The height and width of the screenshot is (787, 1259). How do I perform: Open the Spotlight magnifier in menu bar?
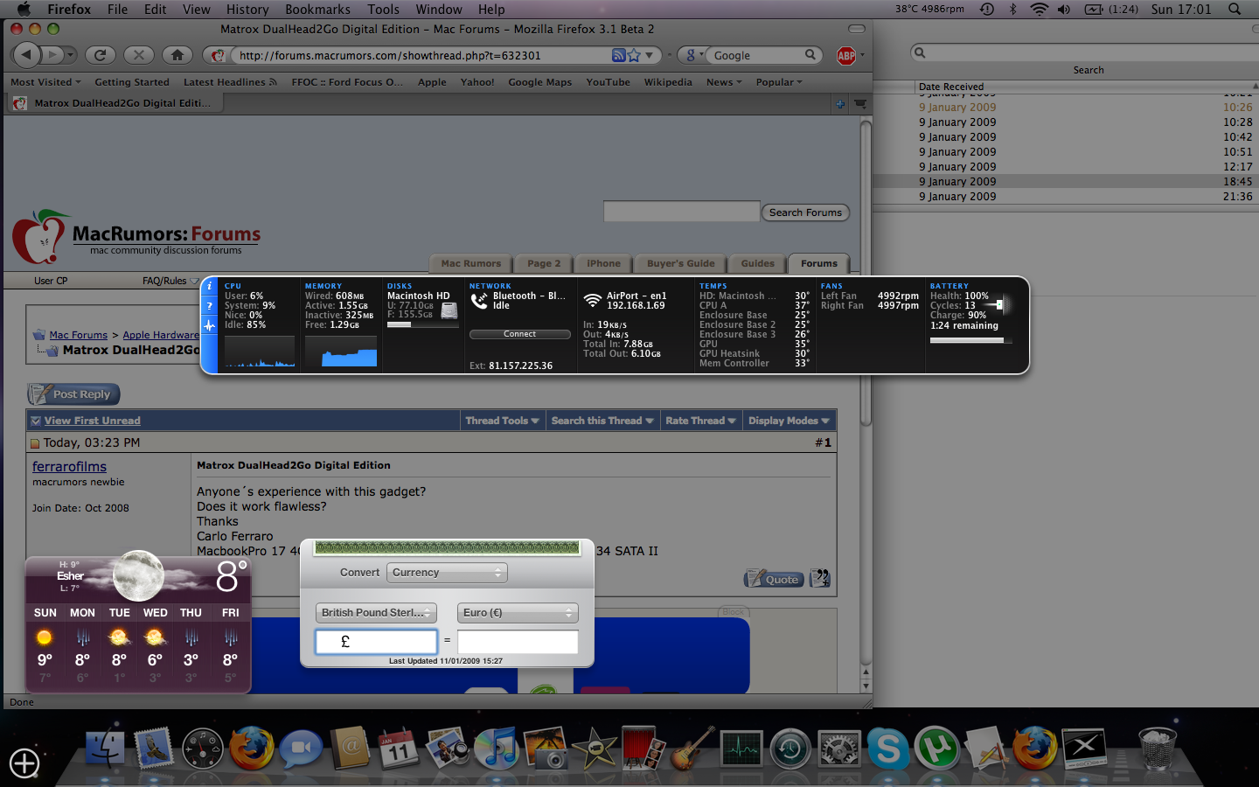(1235, 9)
